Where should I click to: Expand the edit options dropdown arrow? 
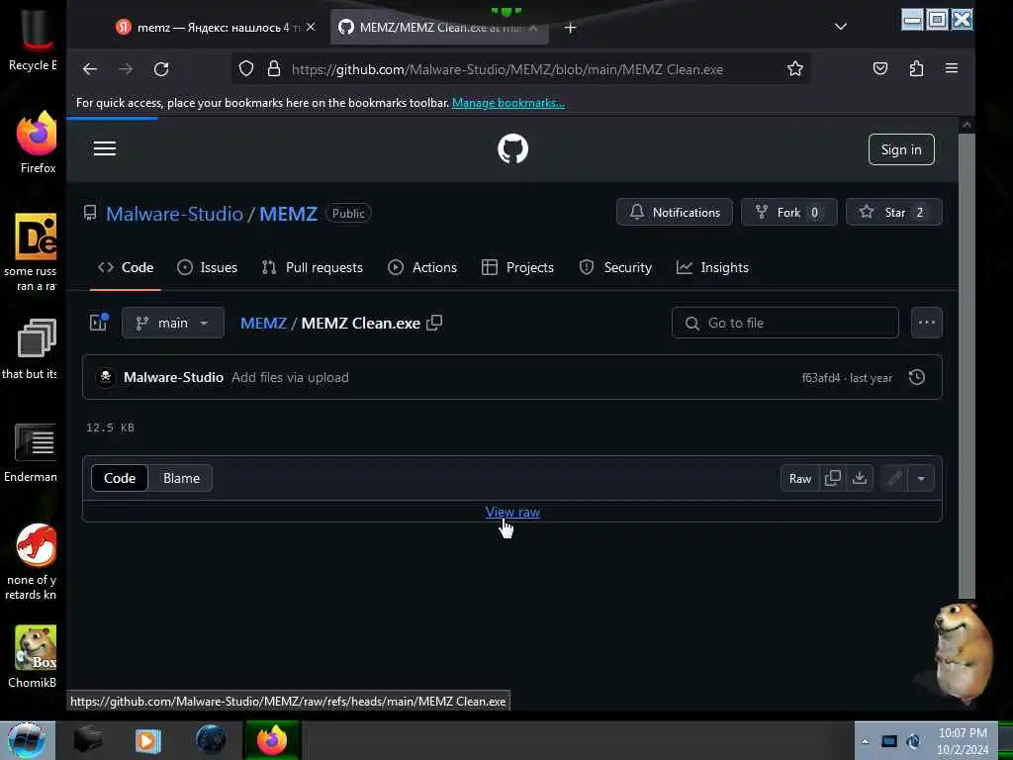pos(921,478)
